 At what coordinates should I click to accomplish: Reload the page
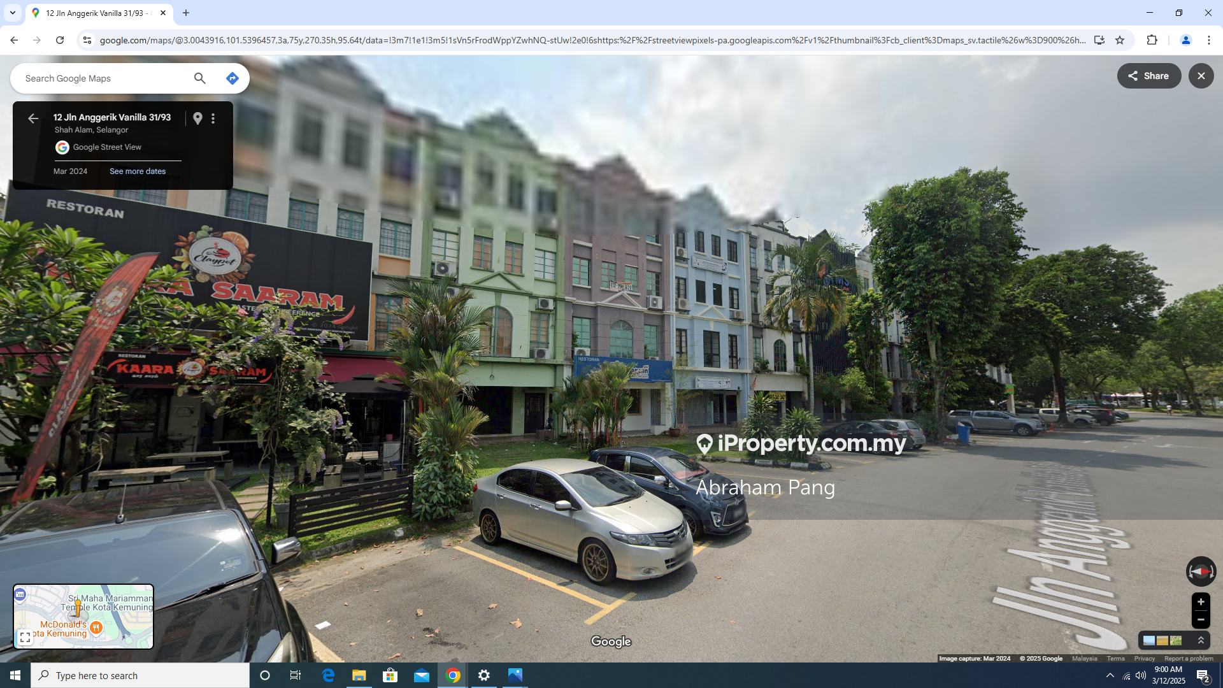click(x=60, y=40)
